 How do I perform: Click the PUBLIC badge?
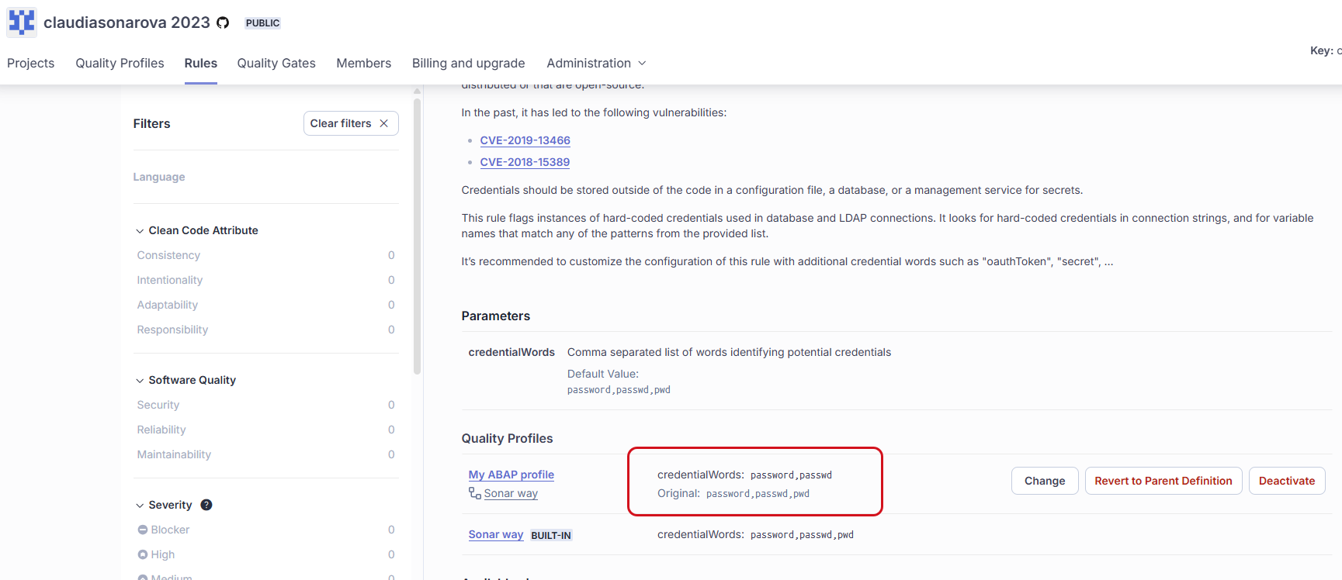click(262, 23)
